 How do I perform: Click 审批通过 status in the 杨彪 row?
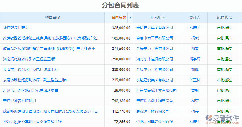tap(225, 38)
